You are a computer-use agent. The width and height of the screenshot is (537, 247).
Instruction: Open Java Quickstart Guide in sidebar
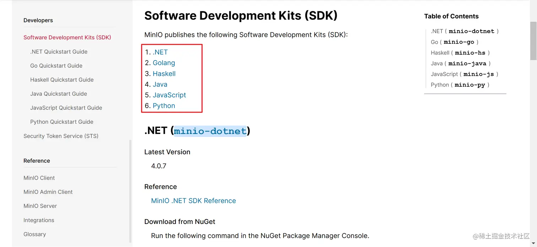click(59, 94)
